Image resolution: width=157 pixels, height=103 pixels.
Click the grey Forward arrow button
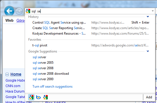pos(19,11)
